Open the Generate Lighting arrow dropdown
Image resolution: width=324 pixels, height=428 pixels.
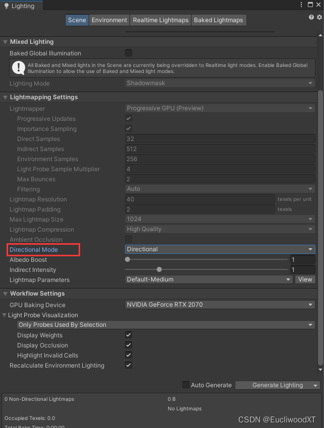click(315, 385)
